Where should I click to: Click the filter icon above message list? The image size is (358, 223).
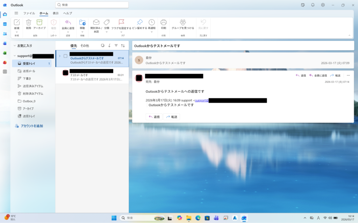coord(116,46)
